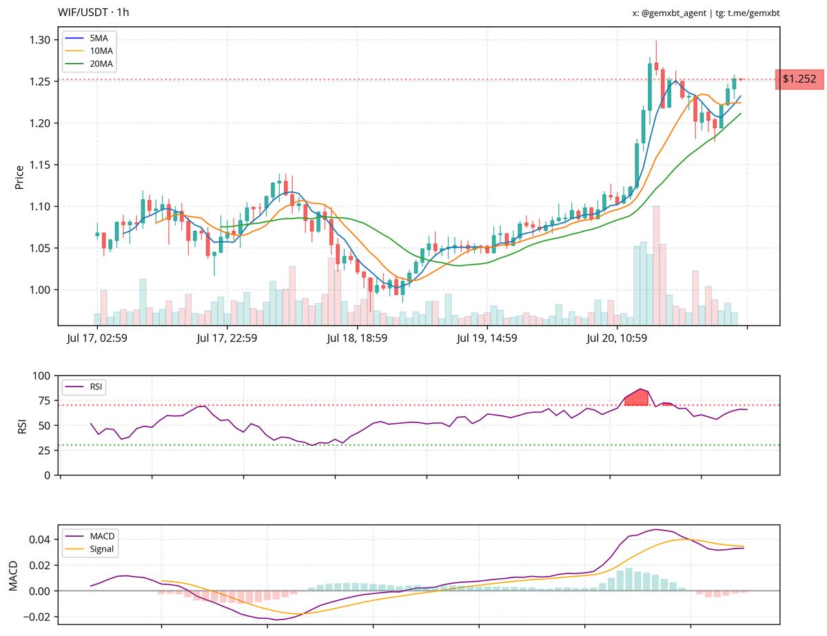The image size is (827, 636).
Task: Click the $1.252 current price label
Action: point(799,79)
